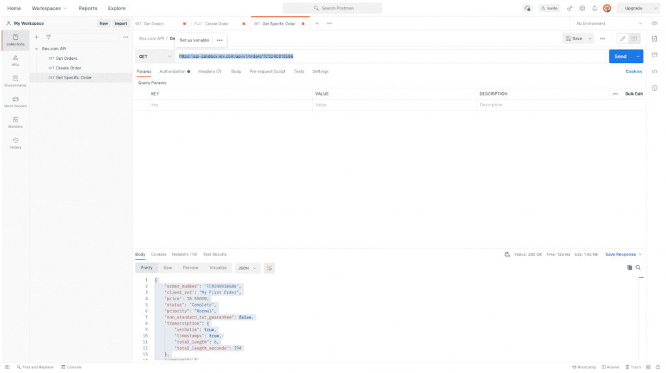Open the tab bar more options menu
Screen dimensions: 666x373
330,24
